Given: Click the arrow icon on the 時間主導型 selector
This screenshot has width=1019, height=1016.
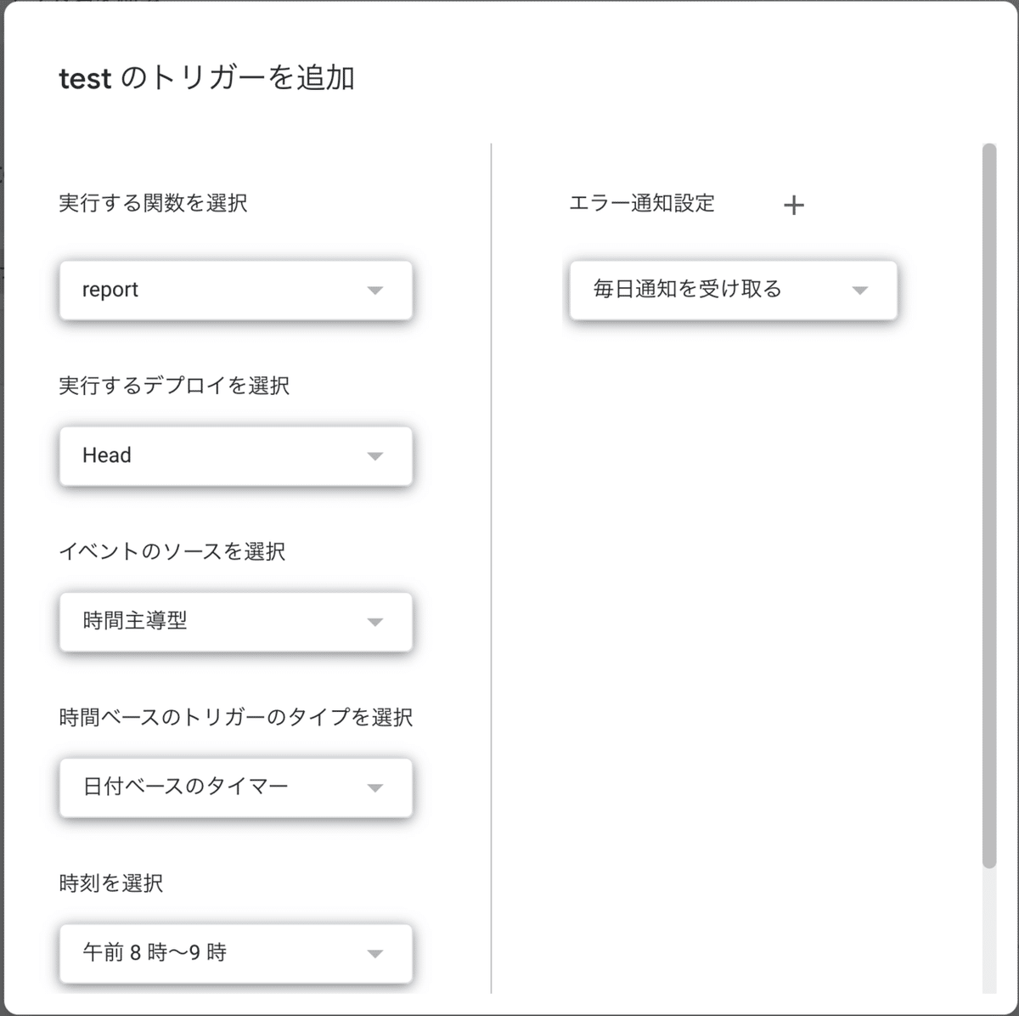Looking at the screenshot, I should point(376,622).
